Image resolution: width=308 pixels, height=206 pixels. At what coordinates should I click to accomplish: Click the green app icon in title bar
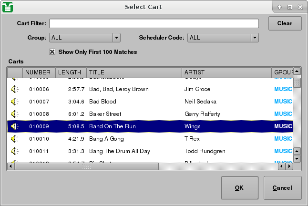[x=7, y=7]
